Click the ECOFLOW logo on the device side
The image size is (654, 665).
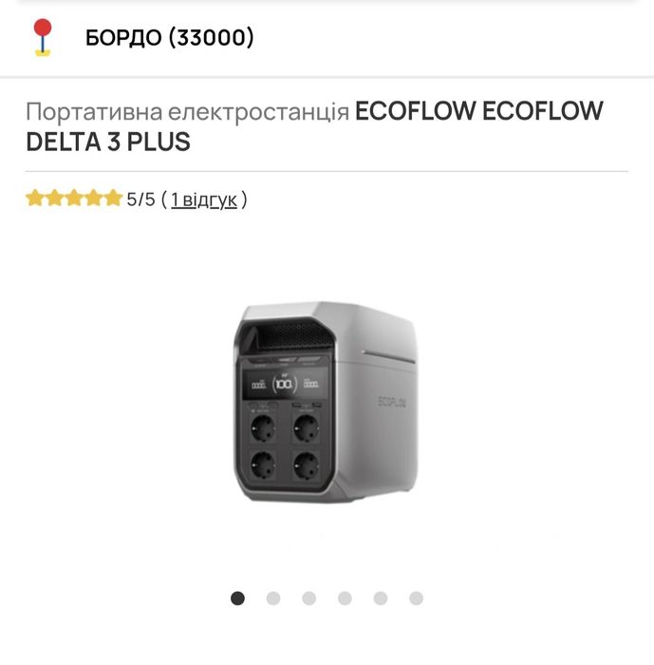point(392,402)
